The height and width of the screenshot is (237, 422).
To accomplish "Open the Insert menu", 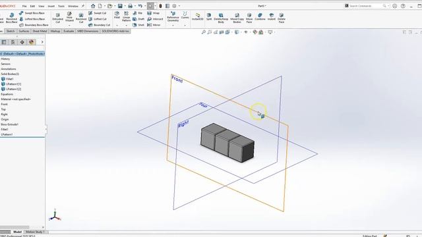I will coord(51,6).
